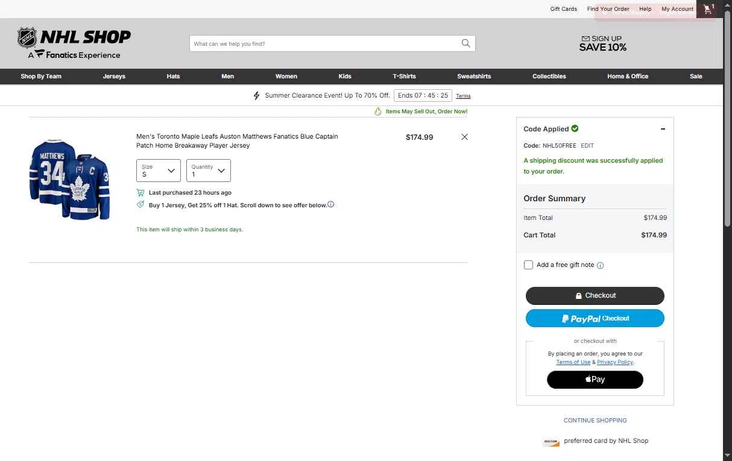Click the Continue Shopping link
Screen dimensions: 732x461
coord(595,420)
